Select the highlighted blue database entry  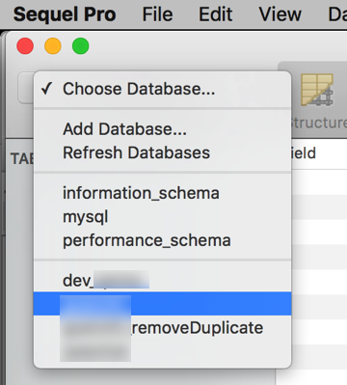(162, 304)
